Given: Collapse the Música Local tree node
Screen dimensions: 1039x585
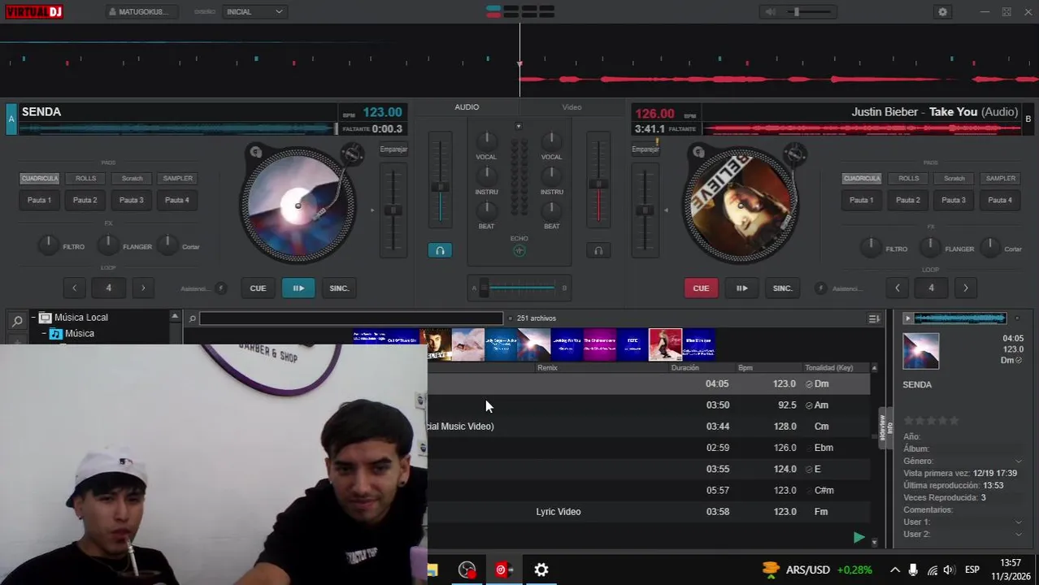Looking at the screenshot, I should click(x=33, y=318).
